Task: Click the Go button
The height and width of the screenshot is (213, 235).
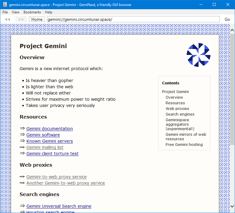Action: coord(227,19)
